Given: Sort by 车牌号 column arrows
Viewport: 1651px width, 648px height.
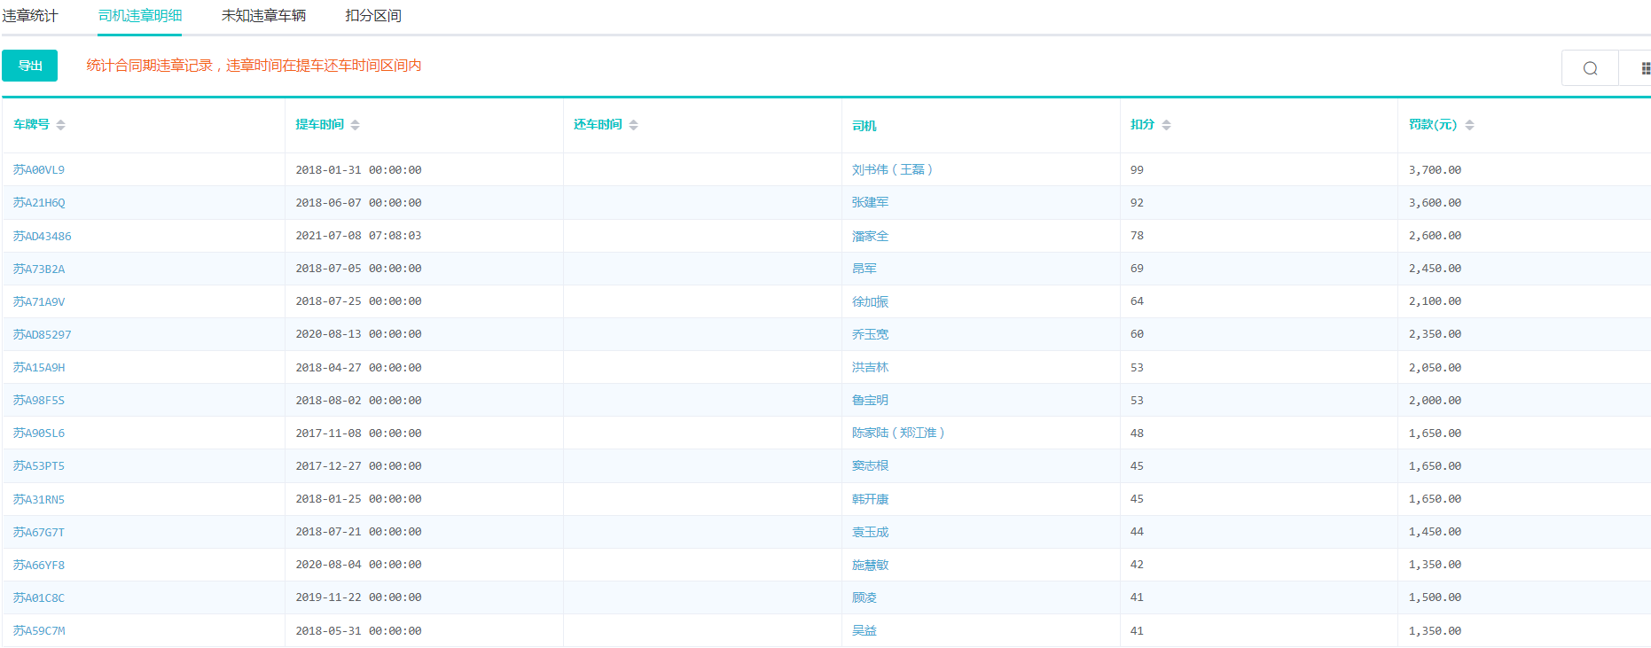Looking at the screenshot, I should pos(60,125).
